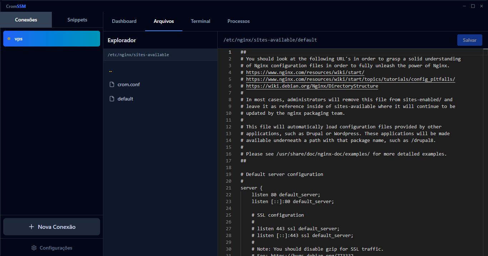Click the gear icon for Configurações
Screen dimensions: 488x256
click(x=34, y=248)
